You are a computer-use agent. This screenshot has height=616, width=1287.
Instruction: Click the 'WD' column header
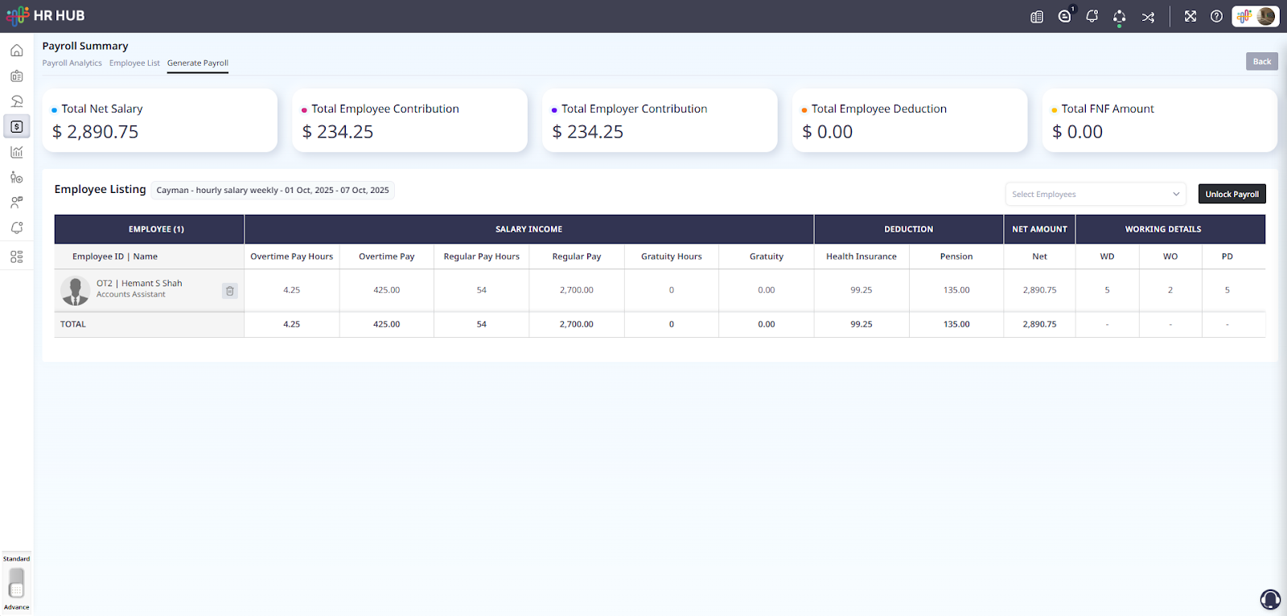[x=1108, y=257]
